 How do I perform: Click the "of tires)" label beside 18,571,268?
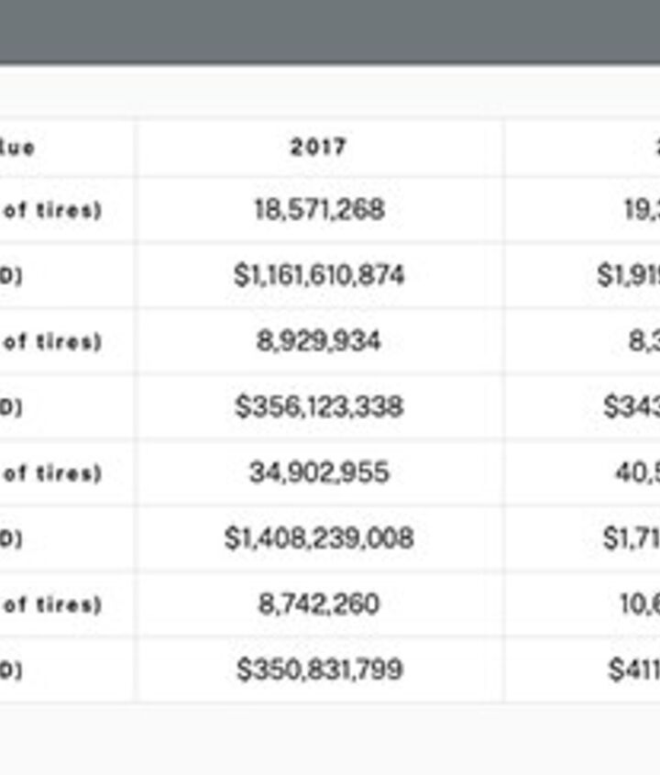point(52,210)
